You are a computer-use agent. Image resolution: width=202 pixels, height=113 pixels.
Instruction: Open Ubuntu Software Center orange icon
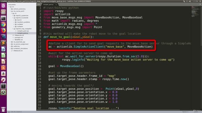[x=3, y=67]
